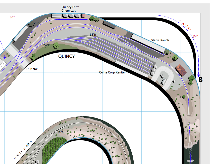This screenshot has width=213, height=164.
Task: Click the 18"R radius curve label
Action: point(93,34)
